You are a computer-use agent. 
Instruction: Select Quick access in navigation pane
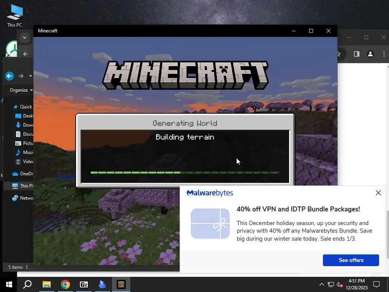(23, 107)
